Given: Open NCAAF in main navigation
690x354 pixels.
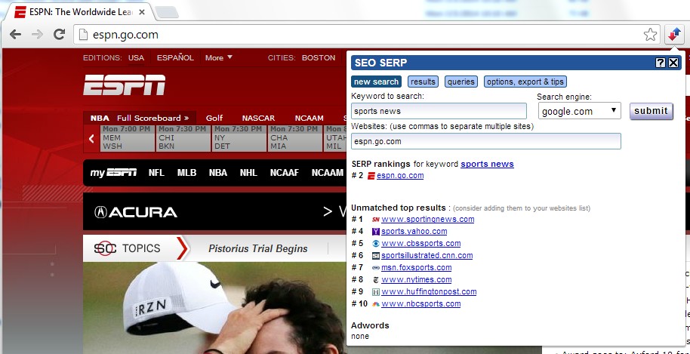Looking at the screenshot, I should (285, 173).
